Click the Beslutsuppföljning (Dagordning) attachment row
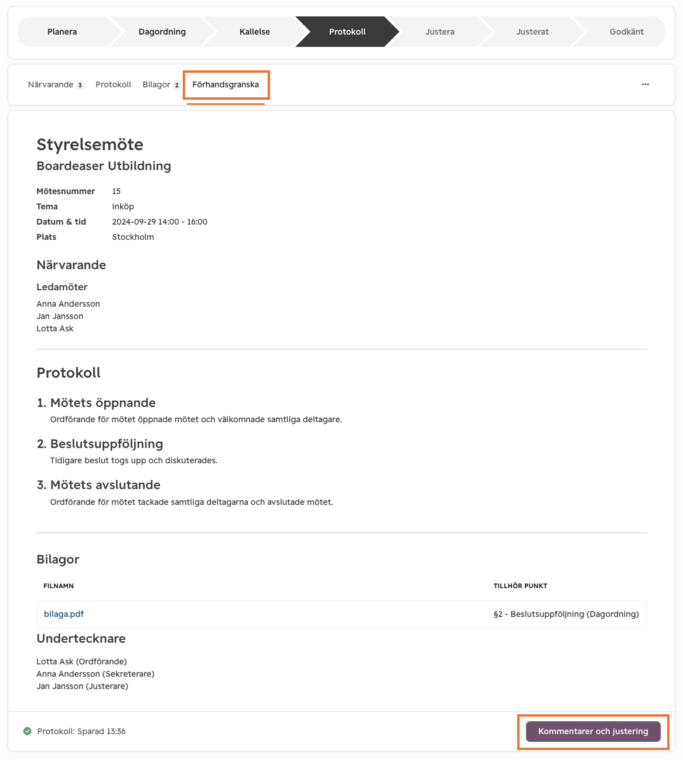 click(x=342, y=614)
